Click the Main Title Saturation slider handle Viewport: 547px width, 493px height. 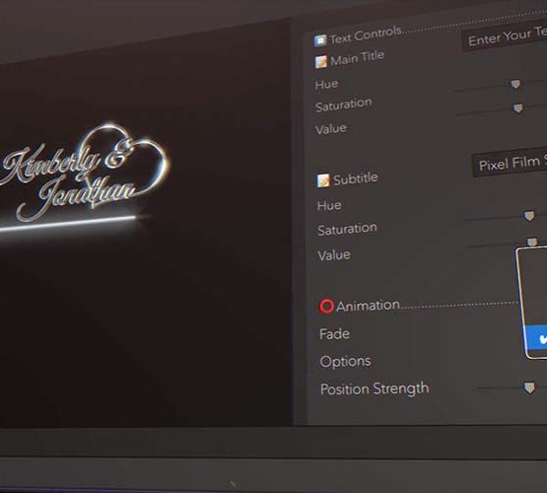518,108
